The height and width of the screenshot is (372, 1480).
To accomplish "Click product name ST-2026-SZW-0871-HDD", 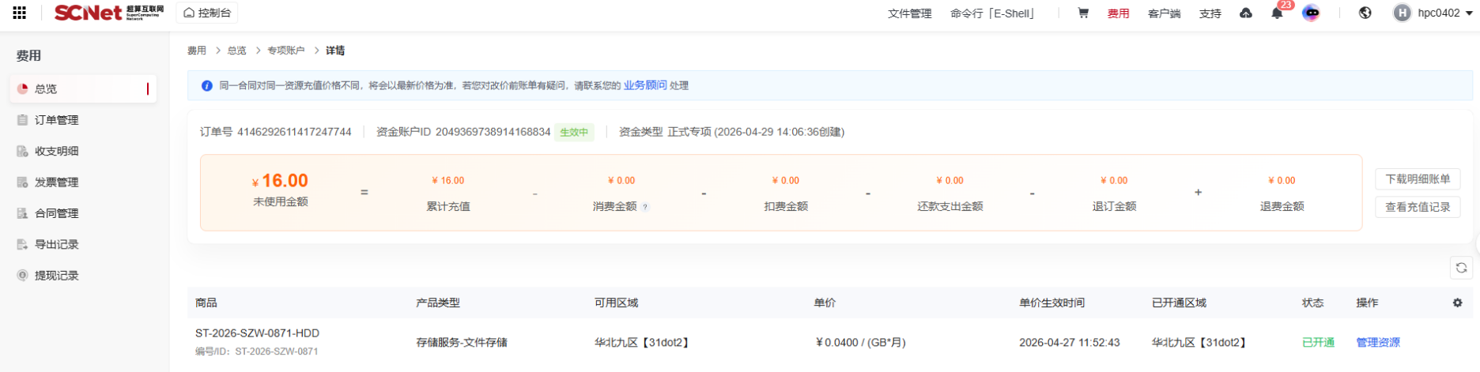I will [x=257, y=333].
